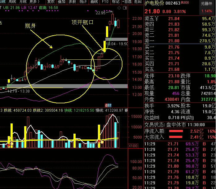Screen dimensions: 216x189
Task: Click 快线: 1218215.50 indicator label
Action: point(79,110)
